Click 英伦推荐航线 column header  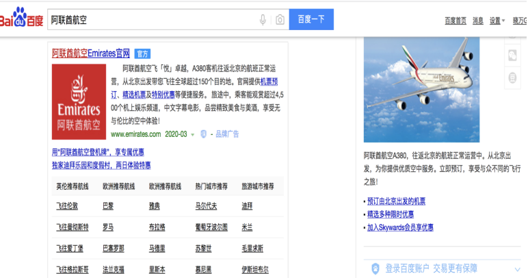(72, 186)
